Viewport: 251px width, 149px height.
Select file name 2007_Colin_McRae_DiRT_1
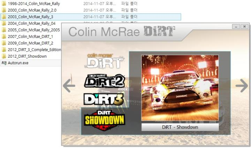click(x=30, y=36)
